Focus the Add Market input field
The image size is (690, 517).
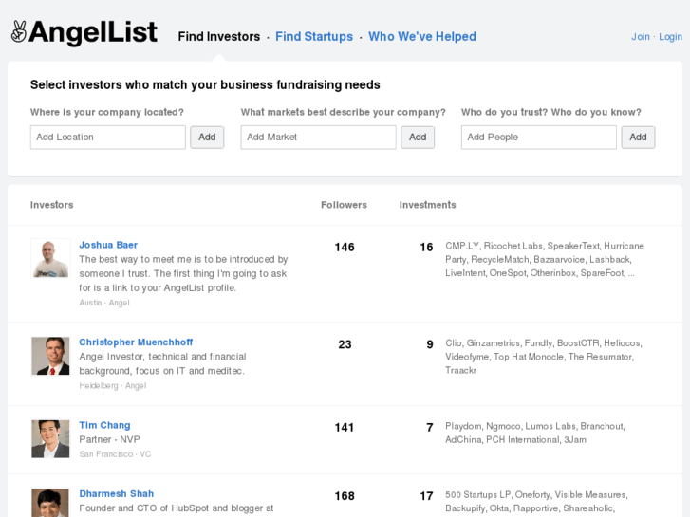point(318,138)
